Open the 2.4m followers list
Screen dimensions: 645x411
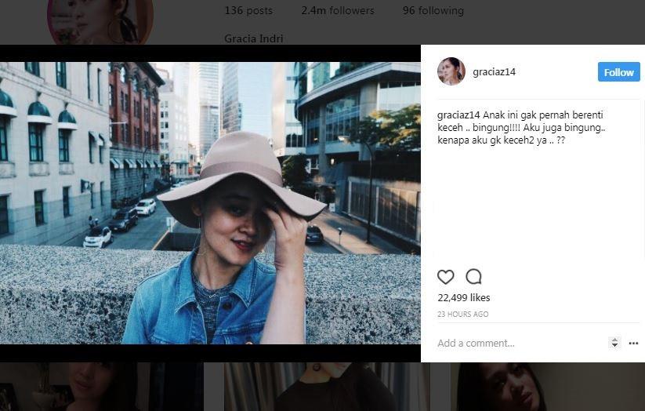click(337, 11)
